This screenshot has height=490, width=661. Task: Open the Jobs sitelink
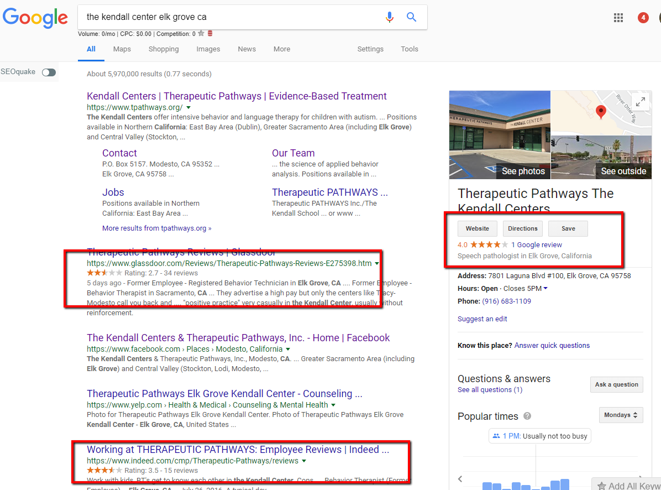tap(113, 192)
